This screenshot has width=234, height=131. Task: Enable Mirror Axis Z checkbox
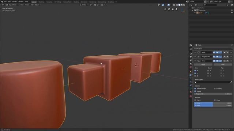(x=195, y=76)
